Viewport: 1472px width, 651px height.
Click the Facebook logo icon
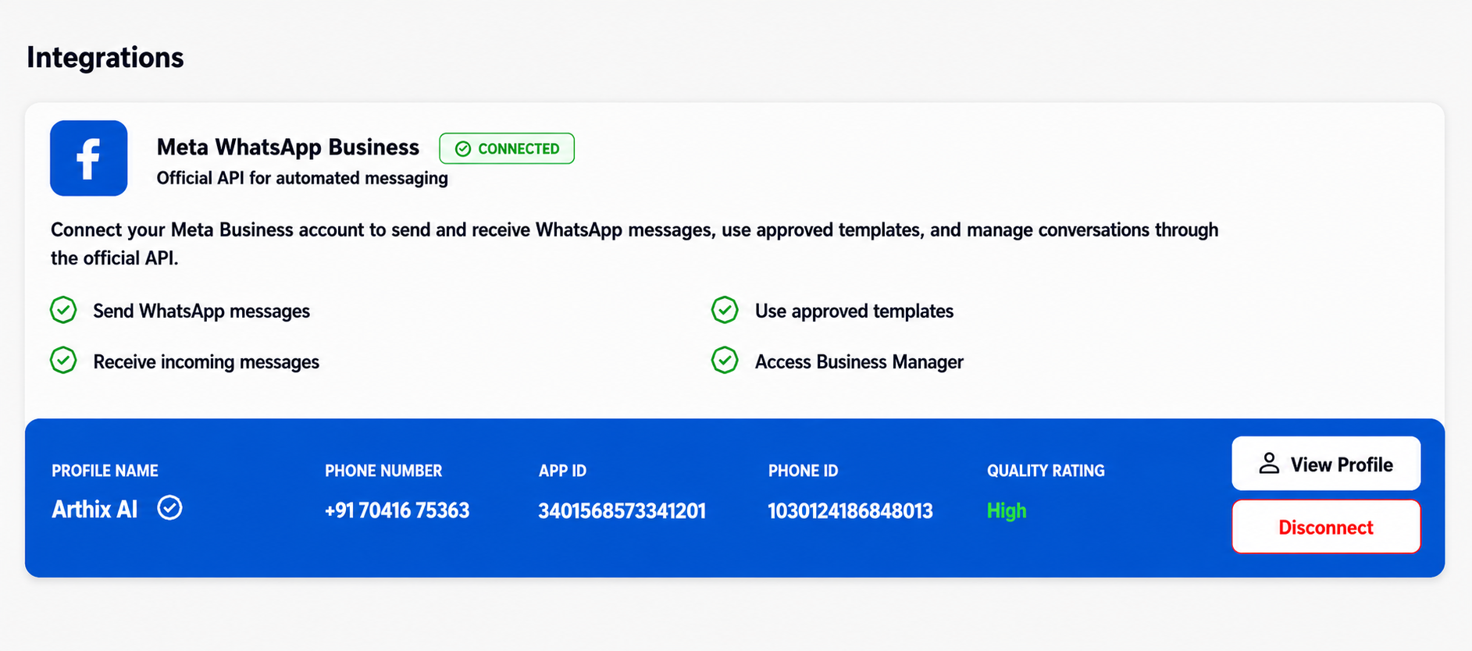click(x=89, y=158)
